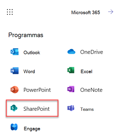The width and height of the screenshot is (120, 138).
Task: Open the SharePoint app icon
Action: point(14,108)
